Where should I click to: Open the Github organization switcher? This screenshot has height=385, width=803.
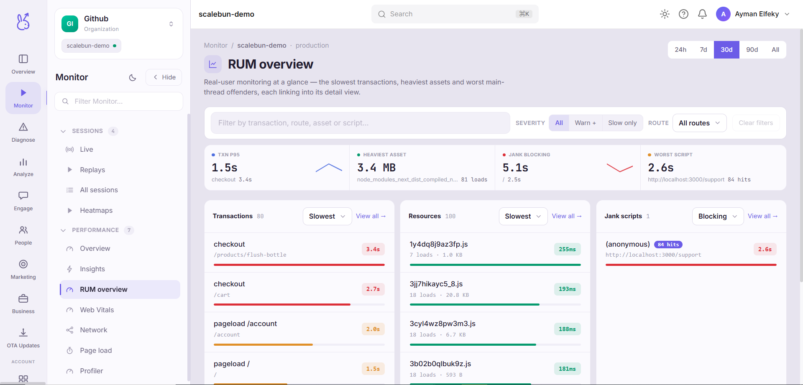click(119, 24)
